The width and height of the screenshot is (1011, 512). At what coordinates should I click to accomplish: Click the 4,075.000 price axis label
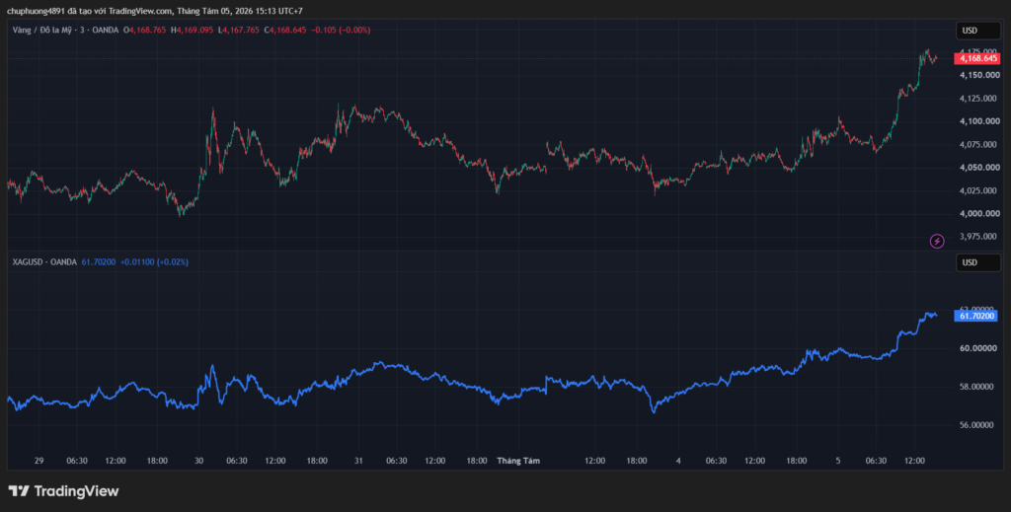979,145
